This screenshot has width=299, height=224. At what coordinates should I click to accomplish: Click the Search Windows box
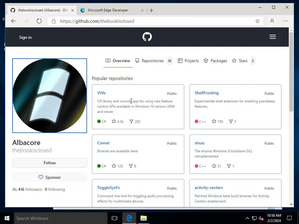pos(61,218)
